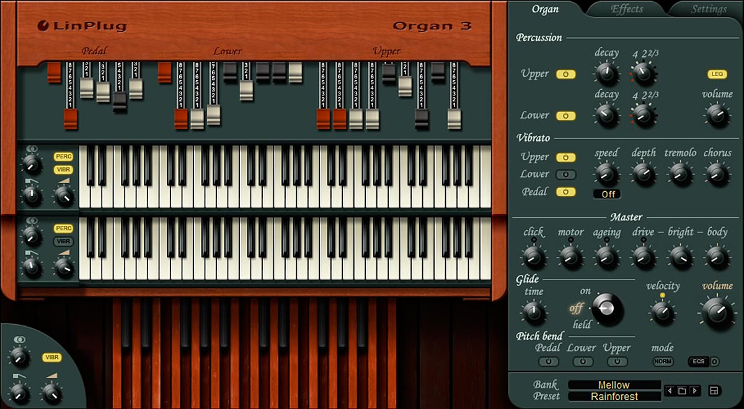Image resolution: width=744 pixels, height=409 pixels.
Task: Click ramp-icon volume knob beside lower keyboard
Action: coord(63,268)
